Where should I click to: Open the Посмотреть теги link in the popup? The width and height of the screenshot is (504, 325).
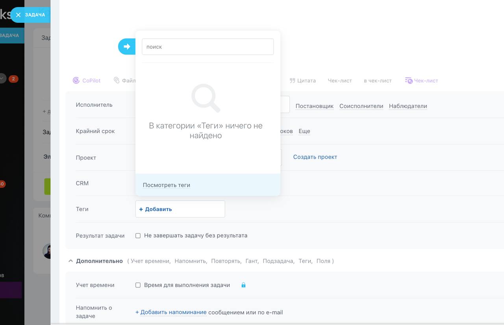167,185
